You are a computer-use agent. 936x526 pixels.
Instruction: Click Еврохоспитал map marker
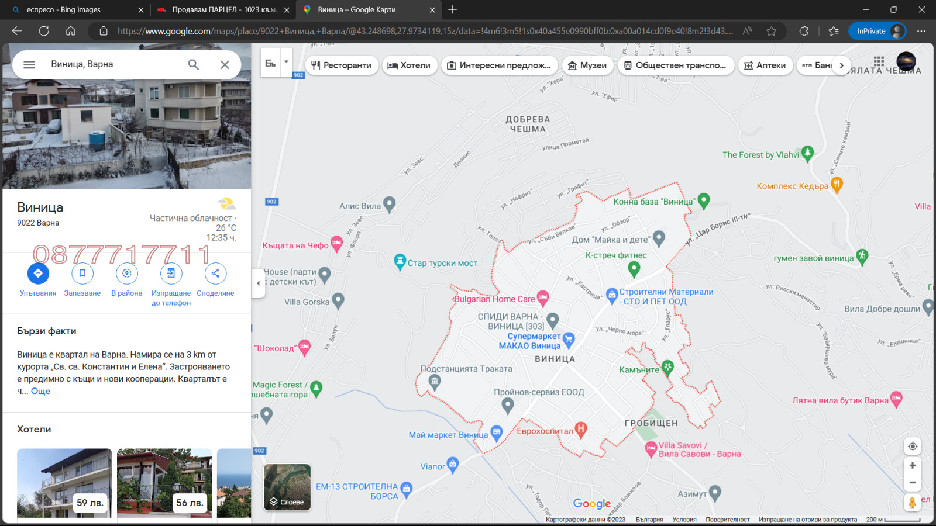[x=580, y=430]
